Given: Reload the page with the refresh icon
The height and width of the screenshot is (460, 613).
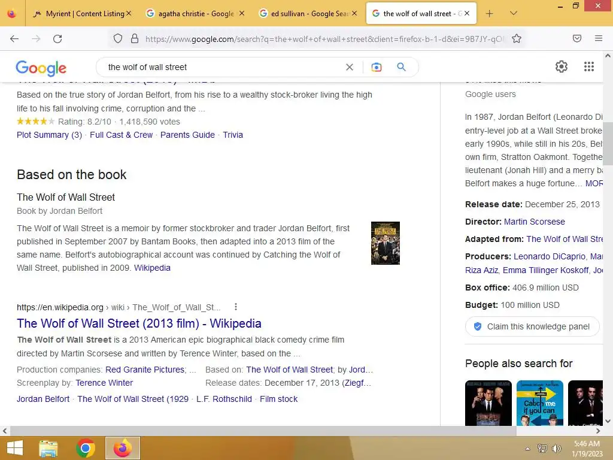Looking at the screenshot, I should [57, 39].
